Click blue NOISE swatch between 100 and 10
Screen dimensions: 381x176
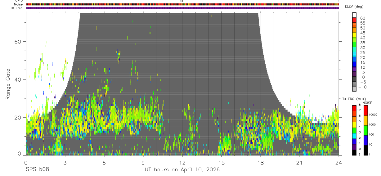pyautogui.click(x=366, y=140)
